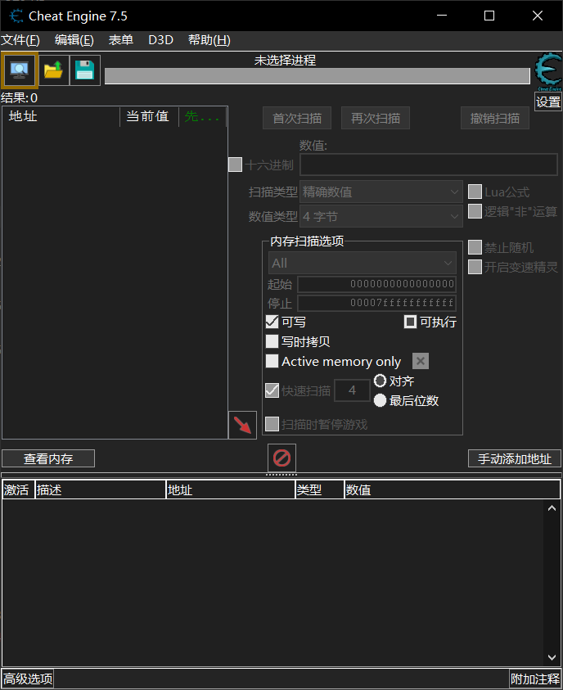The image size is (563, 690).
Task: Open the 文件(F) menu
Action: [20, 40]
